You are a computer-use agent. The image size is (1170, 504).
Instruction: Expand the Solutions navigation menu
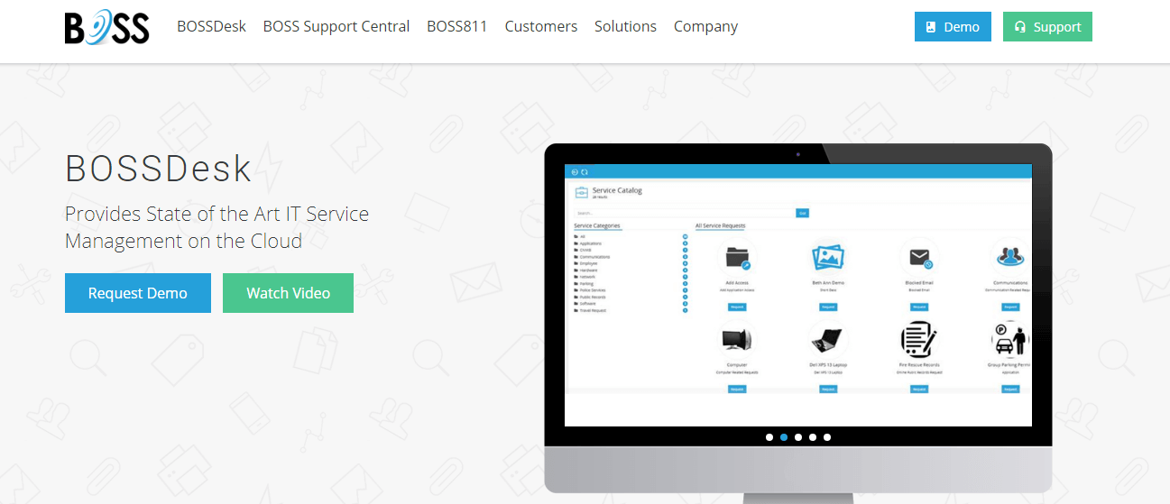pyautogui.click(x=625, y=27)
